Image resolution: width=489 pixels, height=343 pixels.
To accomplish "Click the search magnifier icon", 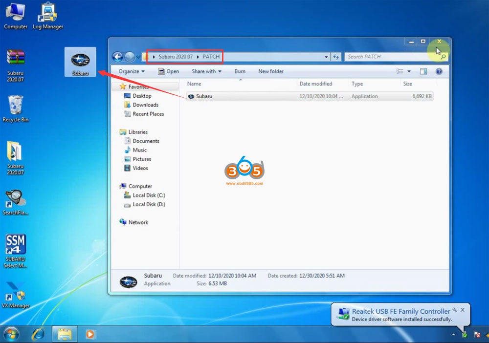I will click(x=443, y=57).
